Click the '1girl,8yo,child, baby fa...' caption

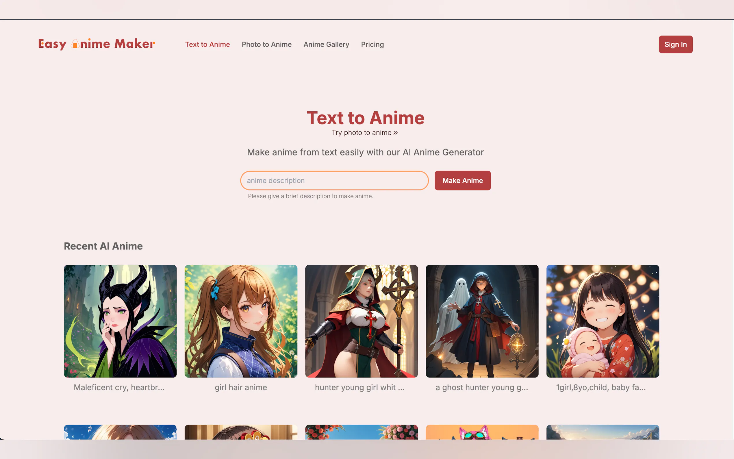click(601, 387)
